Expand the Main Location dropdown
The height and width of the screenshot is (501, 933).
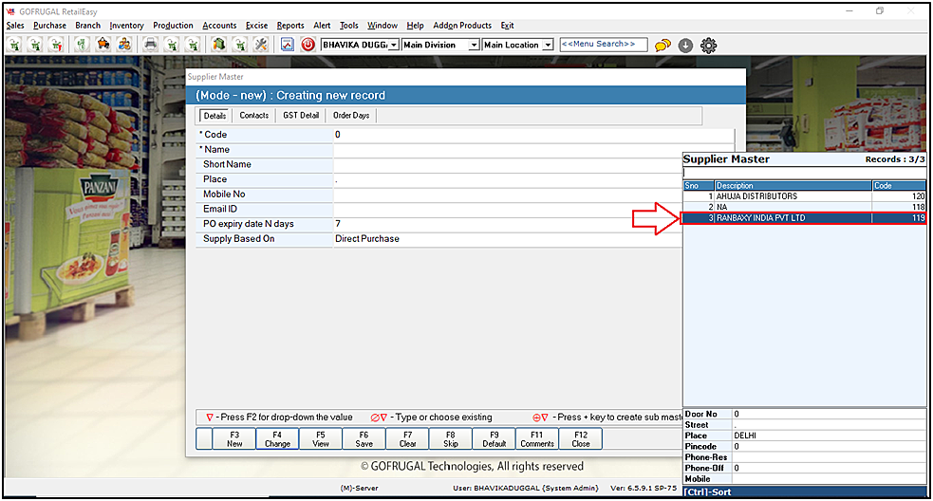click(x=548, y=45)
